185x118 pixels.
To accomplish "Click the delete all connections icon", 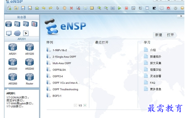I will [78, 8].
